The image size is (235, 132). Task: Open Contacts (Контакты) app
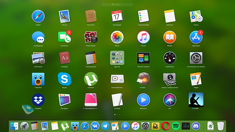click(x=91, y=16)
